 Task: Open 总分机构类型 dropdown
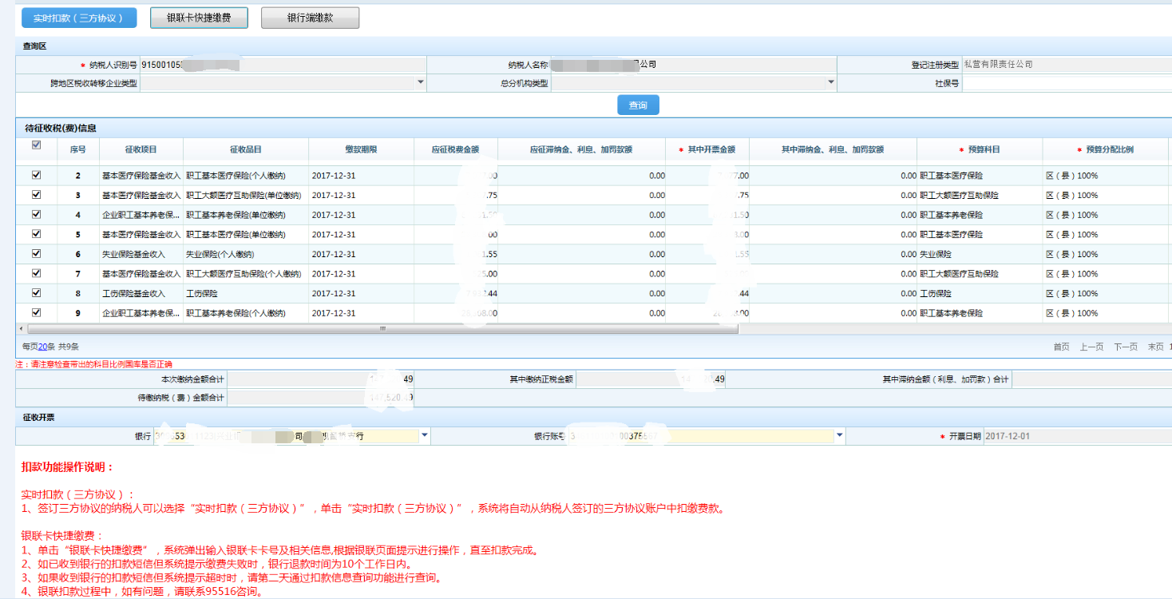830,83
